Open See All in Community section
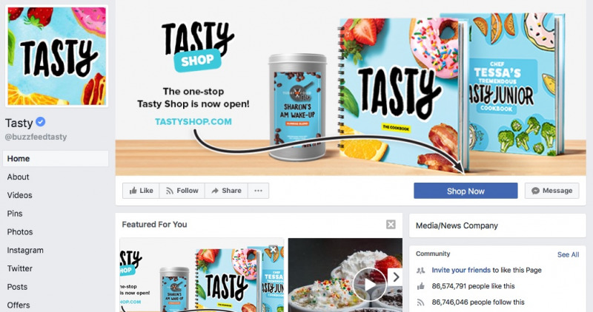 click(x=568, y=254)
